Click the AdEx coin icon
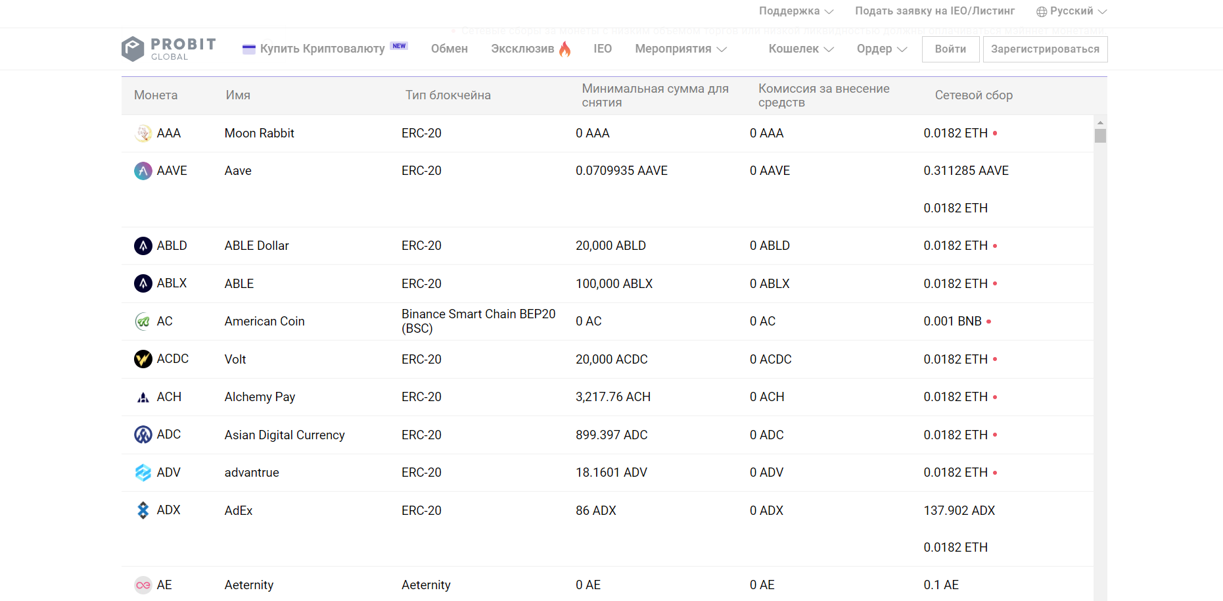This screenshot has width=1223, height=601. pos(143,510)
